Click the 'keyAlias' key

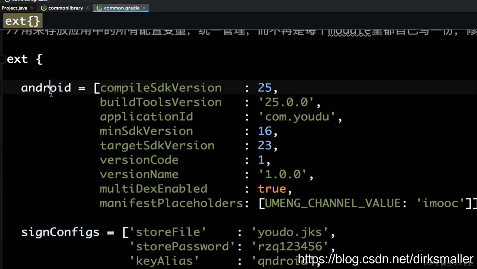[x=164, y=261]
